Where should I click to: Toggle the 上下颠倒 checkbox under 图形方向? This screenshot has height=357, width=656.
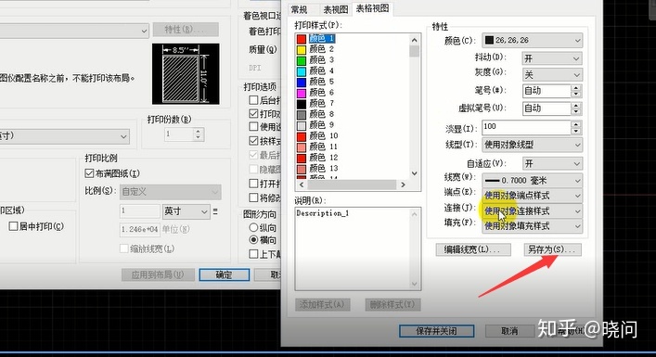253,254
